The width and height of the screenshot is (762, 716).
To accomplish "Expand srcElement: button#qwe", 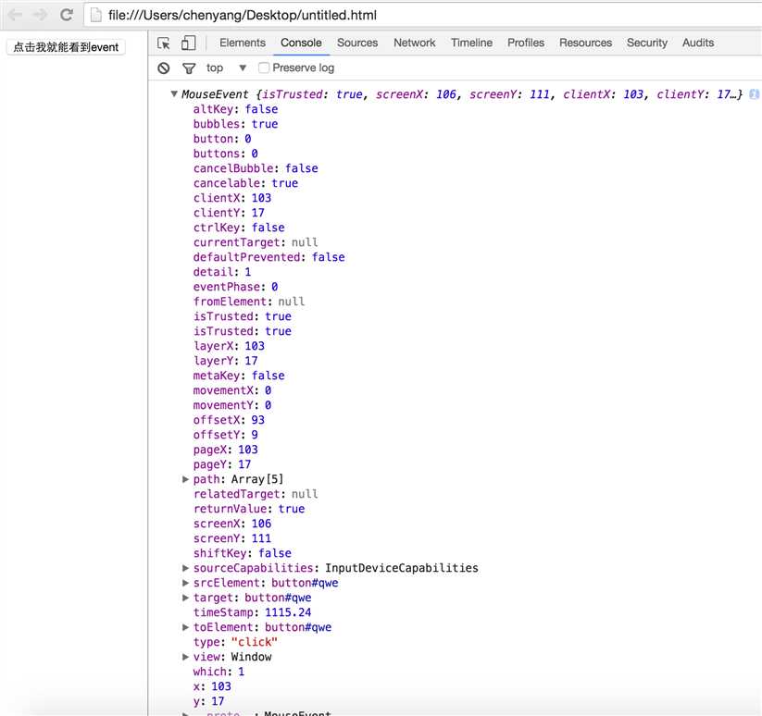I will pos(185,583).
